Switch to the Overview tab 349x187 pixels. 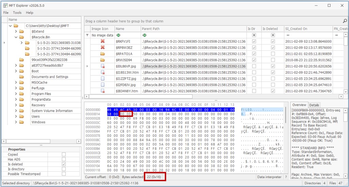click(299, 105)
